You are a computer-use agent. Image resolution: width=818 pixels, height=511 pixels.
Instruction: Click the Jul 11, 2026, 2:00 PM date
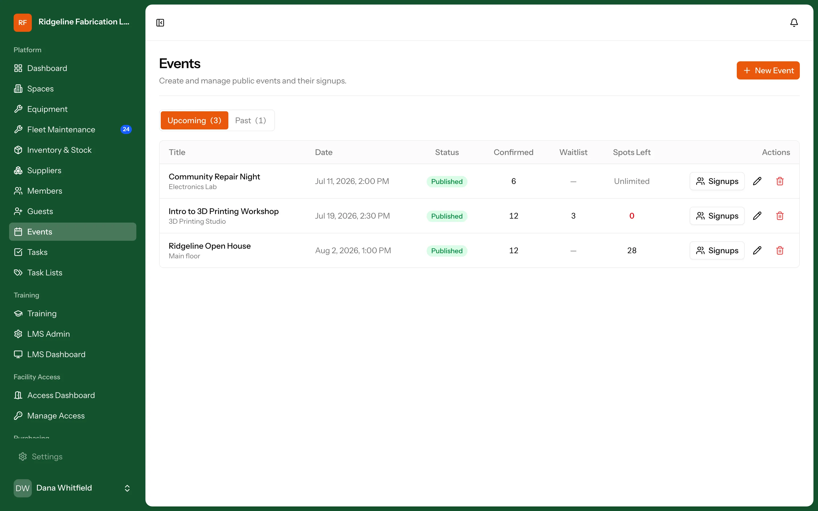[x=352, y=181]
